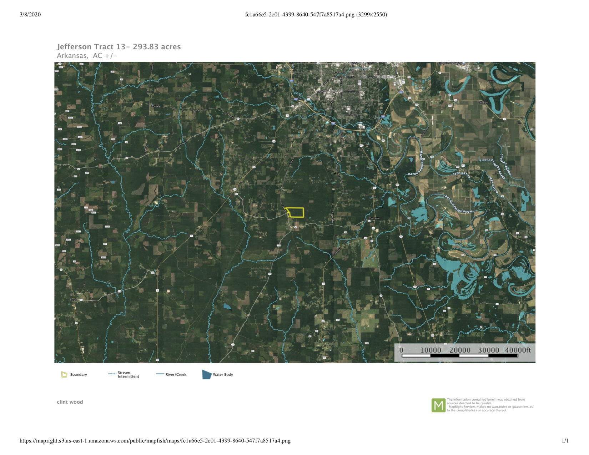
Task: Select the yellow tract boundary on the map
Action: coord(295,212)
